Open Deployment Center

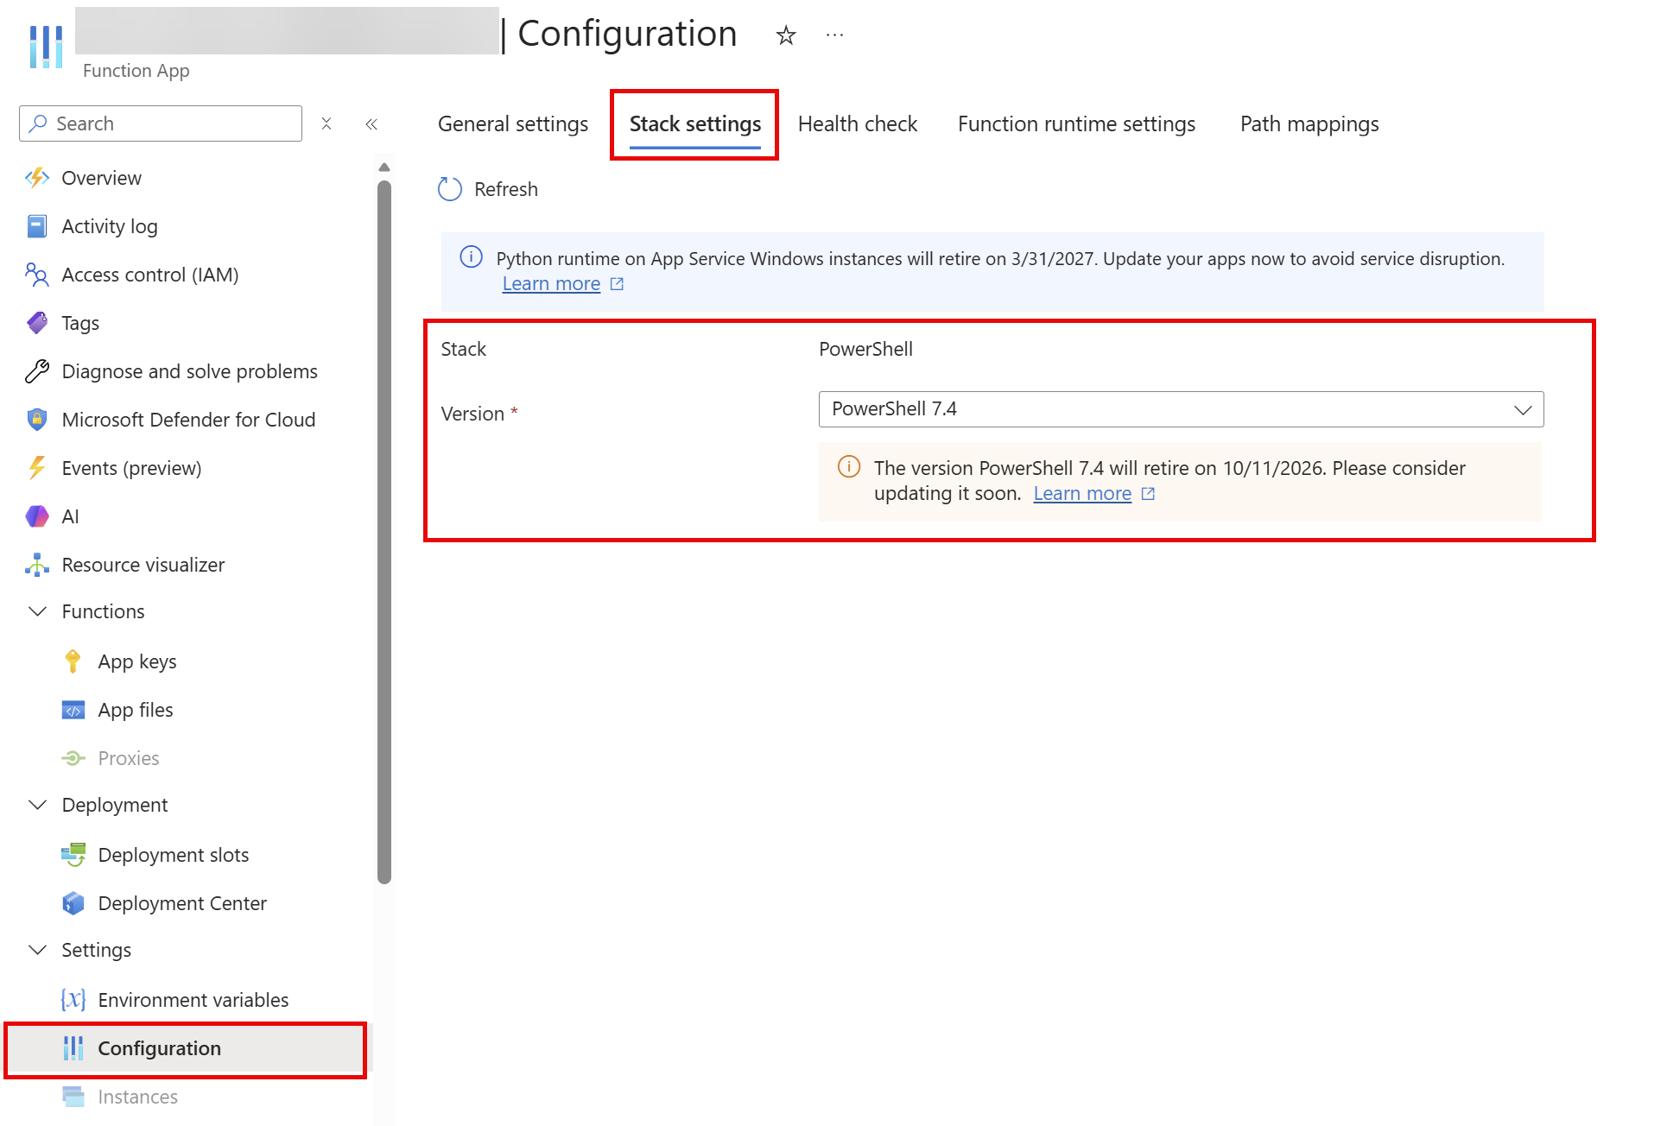point(182,903)
